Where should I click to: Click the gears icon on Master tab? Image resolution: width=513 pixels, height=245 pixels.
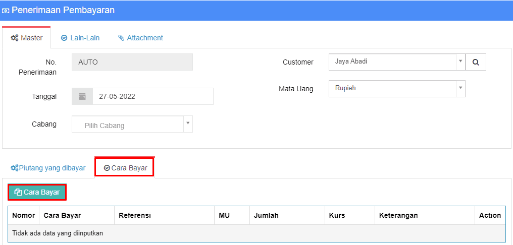click(x=15, y=38)
